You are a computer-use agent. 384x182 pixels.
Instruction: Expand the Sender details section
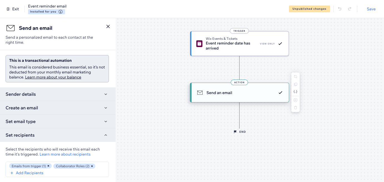tap(106, 94)
